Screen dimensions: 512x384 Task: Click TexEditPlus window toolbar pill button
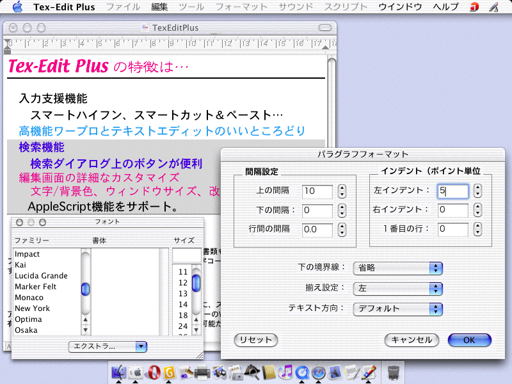tap(325, 28)
